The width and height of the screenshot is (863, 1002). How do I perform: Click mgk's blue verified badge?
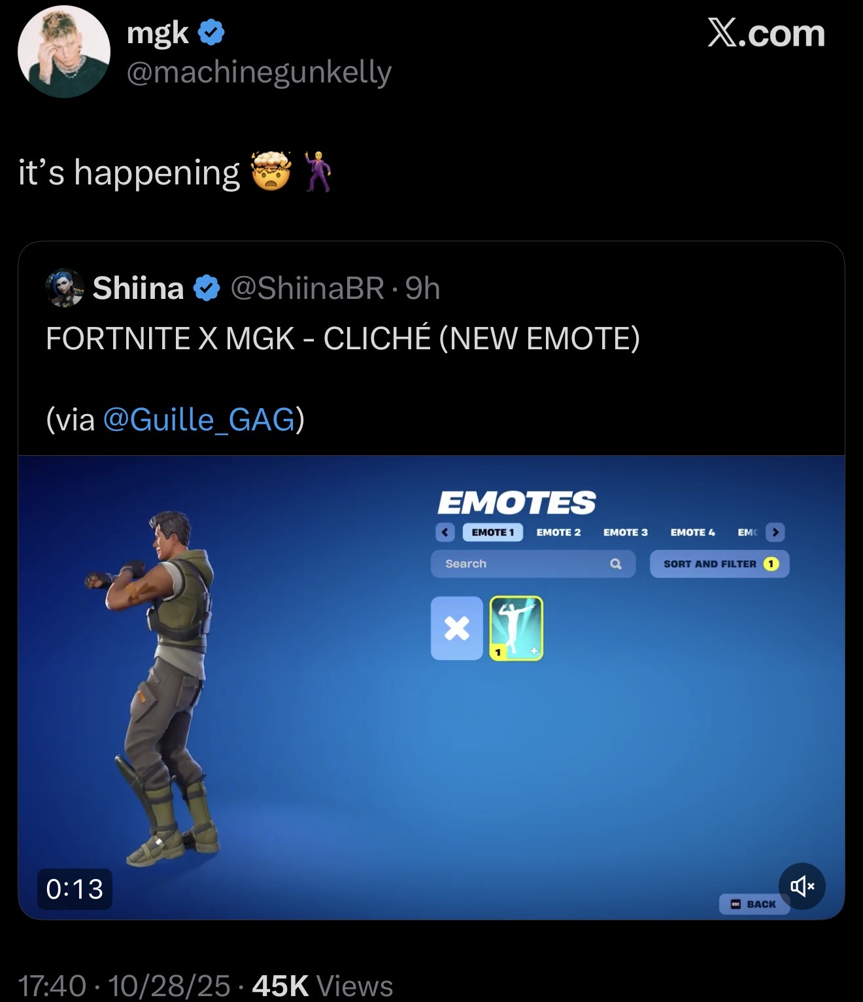pos(211,32)
